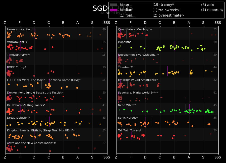This screenshot has height=163, width=226.
Task: Click vote count 50 in Donkey Kong row
Action: (104, 93)
